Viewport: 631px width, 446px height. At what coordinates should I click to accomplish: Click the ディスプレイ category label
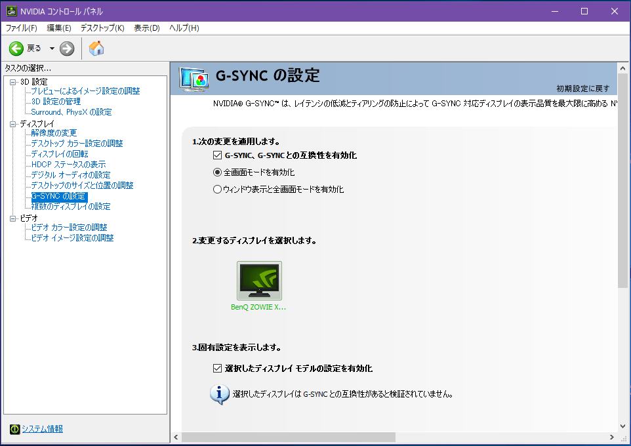tap(37, 124)
